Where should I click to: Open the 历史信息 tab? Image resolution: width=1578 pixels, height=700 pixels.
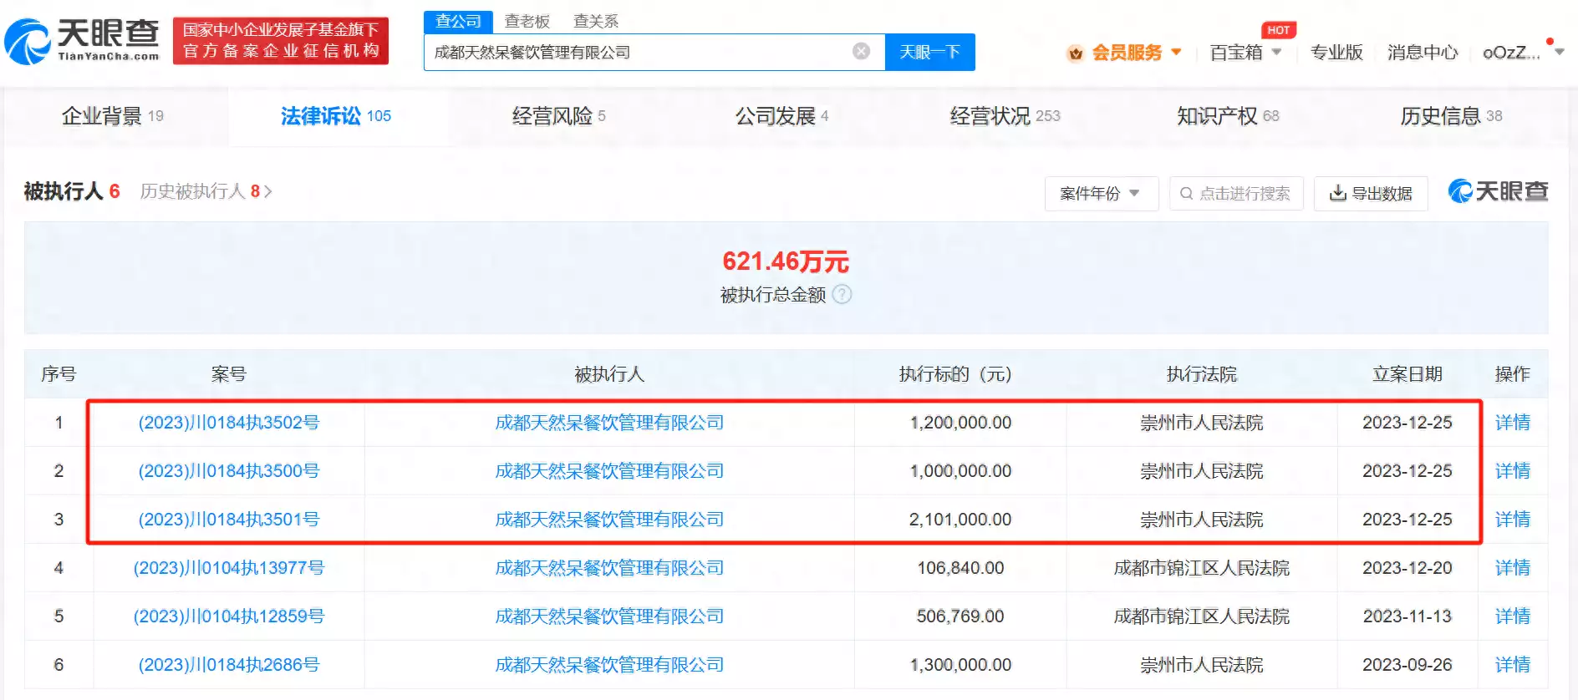tap(1451, 116)
